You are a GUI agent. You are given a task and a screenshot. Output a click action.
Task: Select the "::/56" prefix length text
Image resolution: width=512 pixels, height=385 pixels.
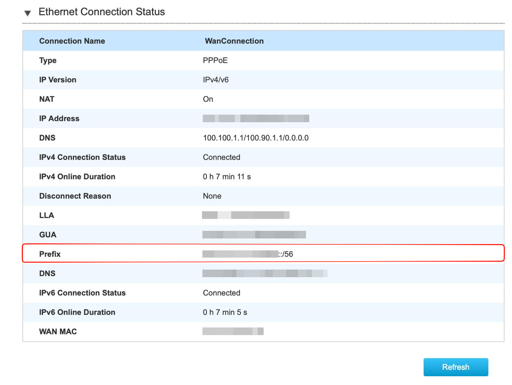286,254
